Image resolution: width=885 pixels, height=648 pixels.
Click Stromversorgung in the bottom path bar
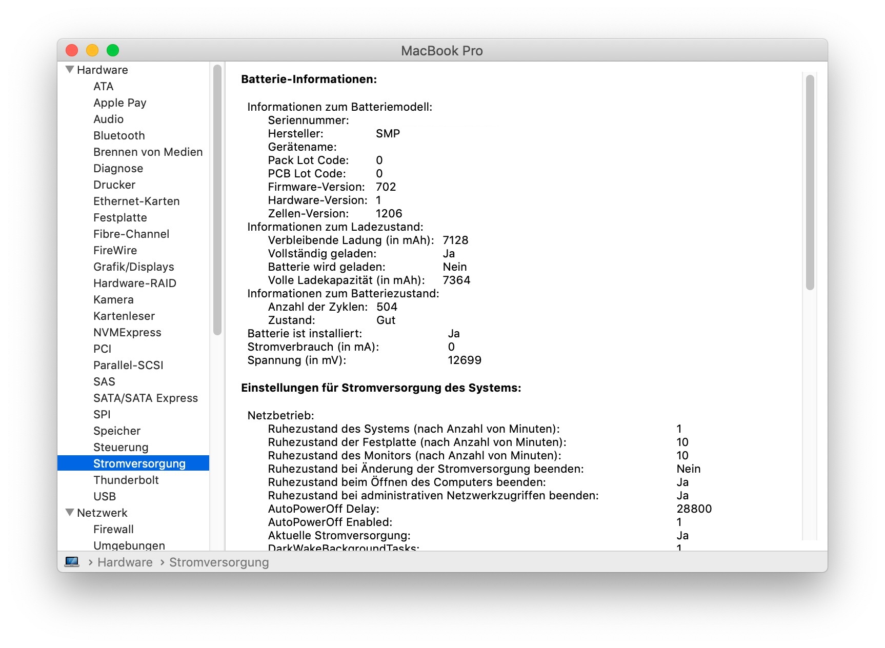(219, 562)
